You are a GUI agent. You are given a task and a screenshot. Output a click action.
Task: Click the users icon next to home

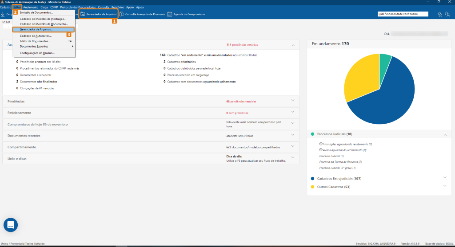[447, 14]
